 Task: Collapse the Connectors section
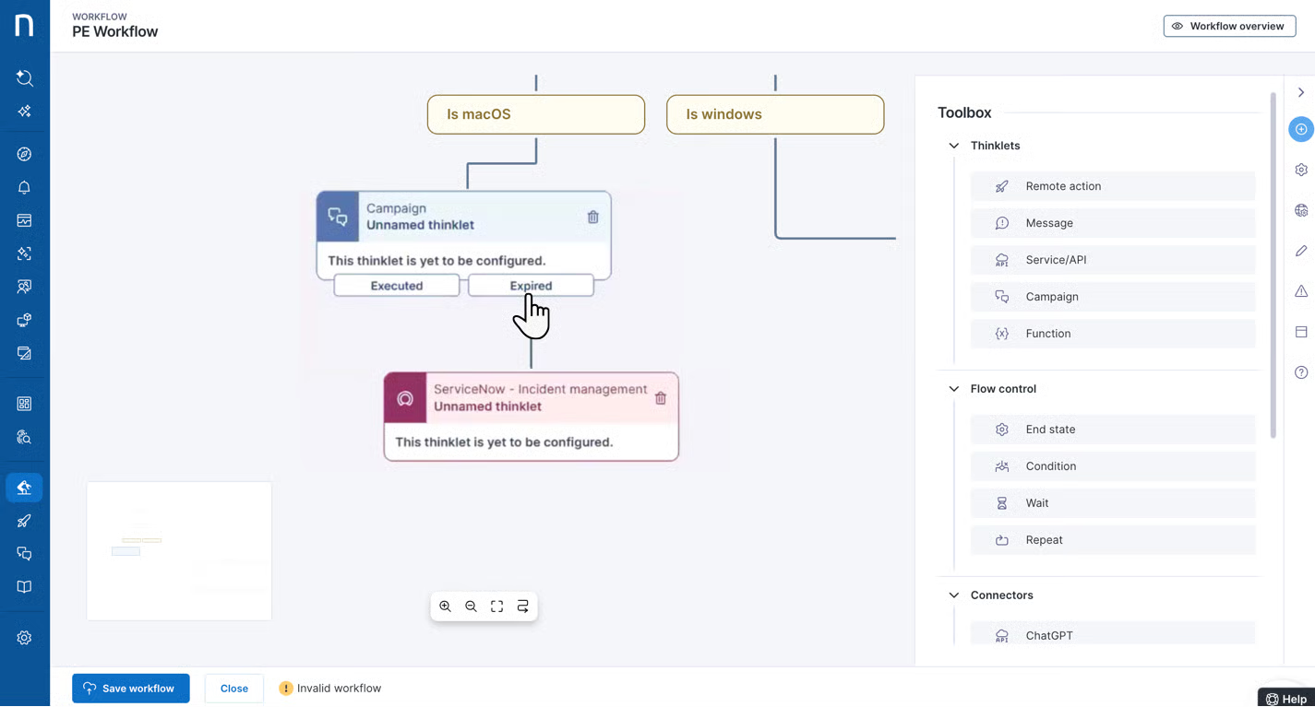click(953, 595)
